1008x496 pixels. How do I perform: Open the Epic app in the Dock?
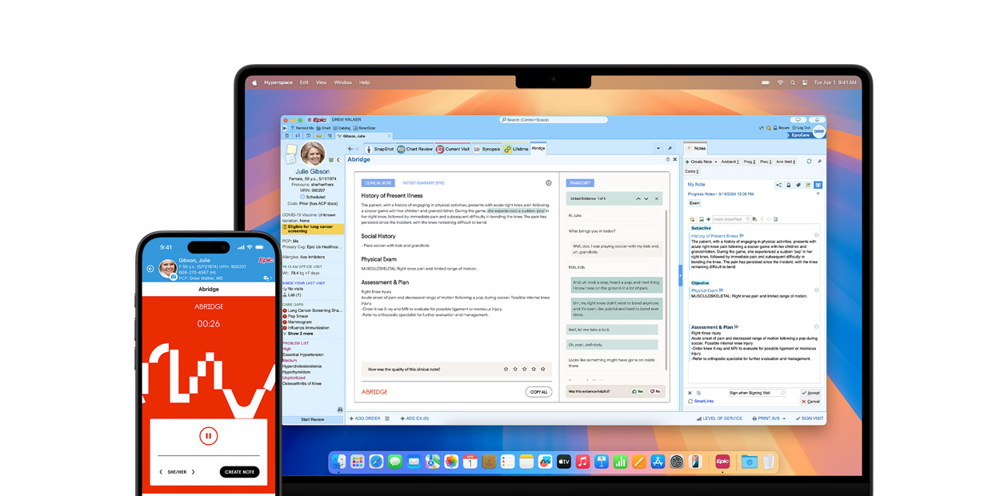[722, 462]
